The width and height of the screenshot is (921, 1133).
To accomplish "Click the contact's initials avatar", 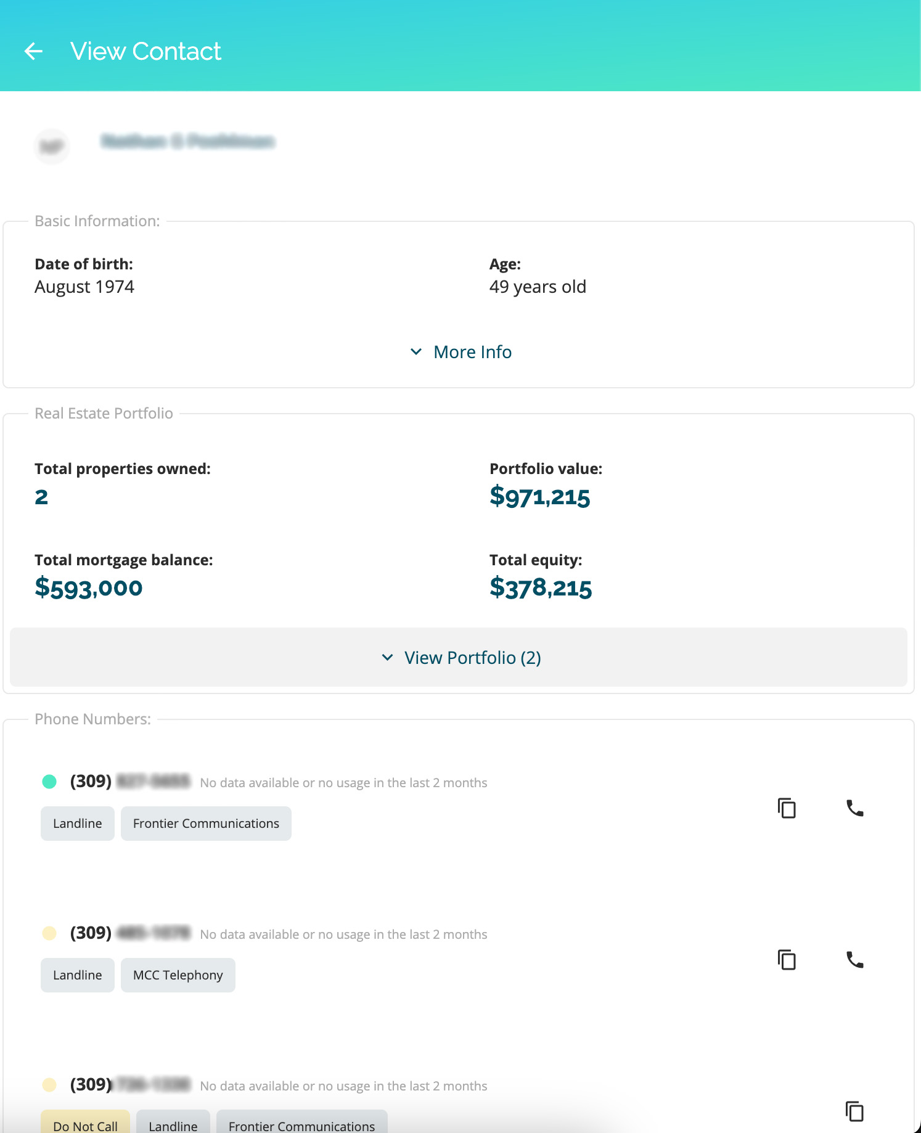I will click(52, 147).
